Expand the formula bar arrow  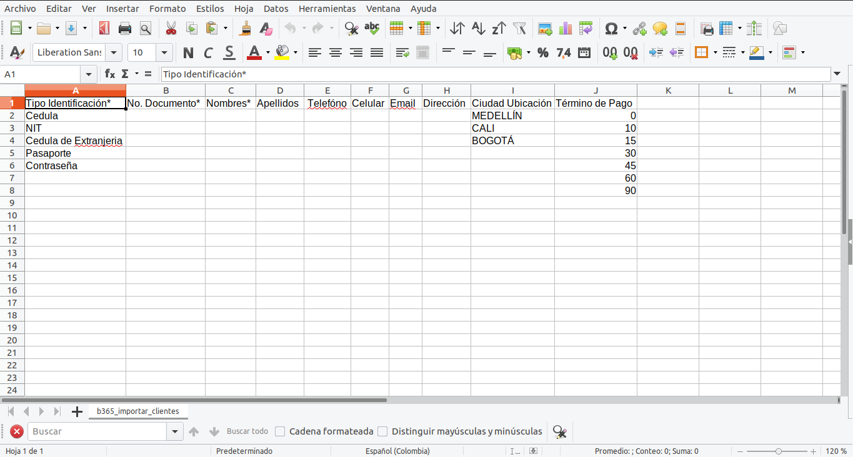click(837, 74)
